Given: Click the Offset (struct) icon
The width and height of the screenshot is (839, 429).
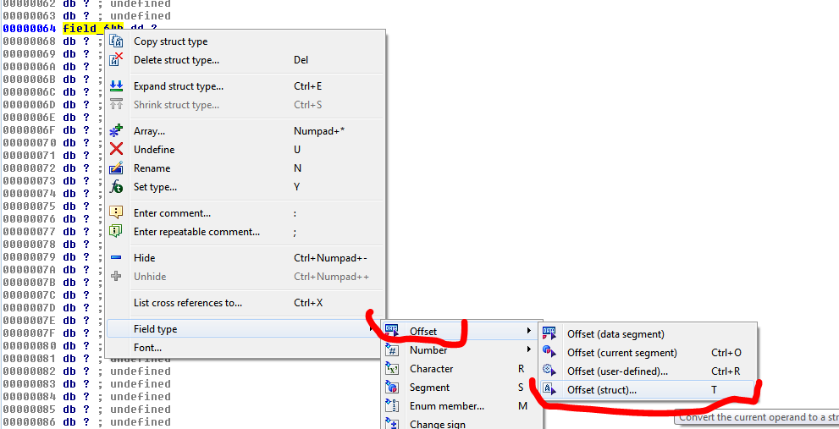Looking at the screenshot, I should pyautogui.click(x=549, y=390).
